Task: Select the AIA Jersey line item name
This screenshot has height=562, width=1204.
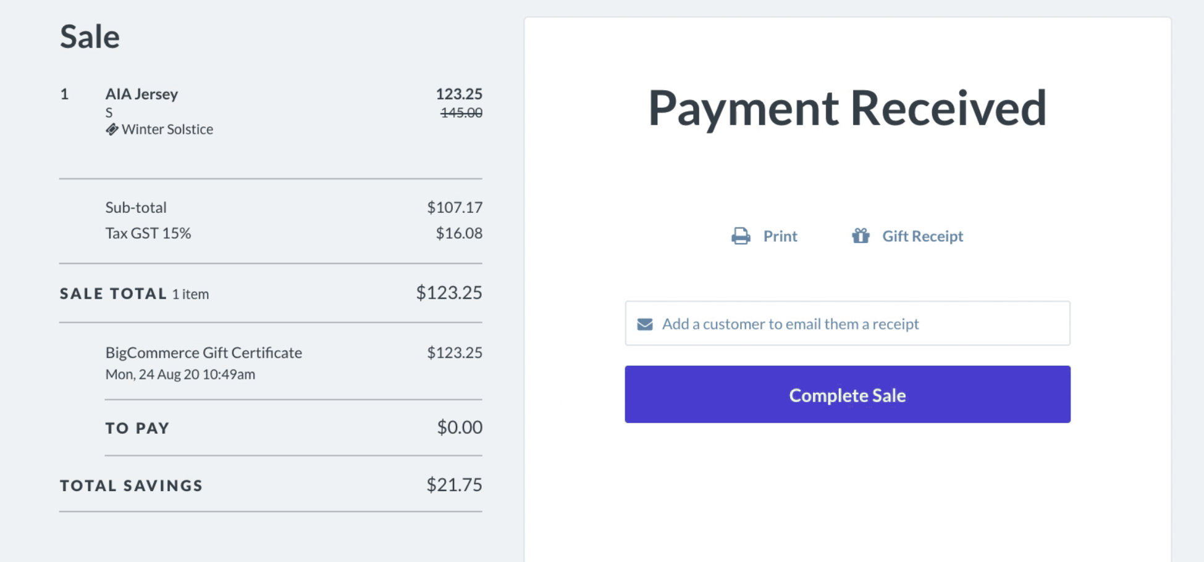Action: (x=141, y=94)
